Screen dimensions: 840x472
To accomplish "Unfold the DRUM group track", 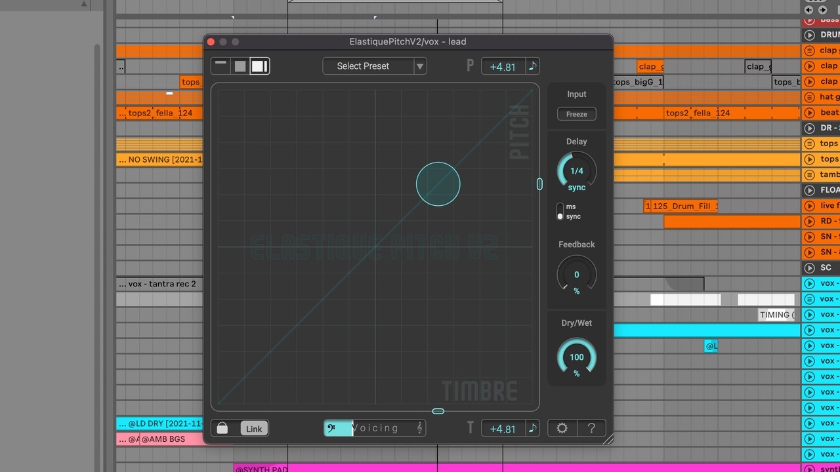I will click(x=810, y=35).
